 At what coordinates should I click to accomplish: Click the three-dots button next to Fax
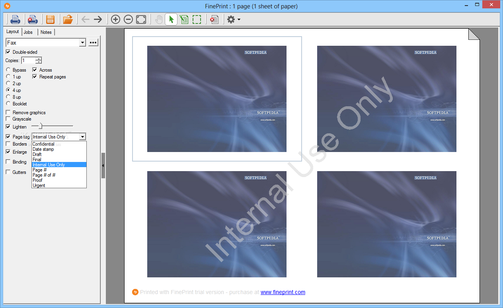click(x=93, y=43)
